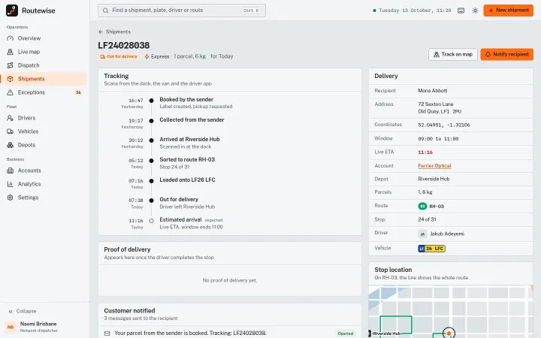
Task: Click the Estimated arrival hollow timeline dot
Action: pyautogui.click(x=151, y=221)
